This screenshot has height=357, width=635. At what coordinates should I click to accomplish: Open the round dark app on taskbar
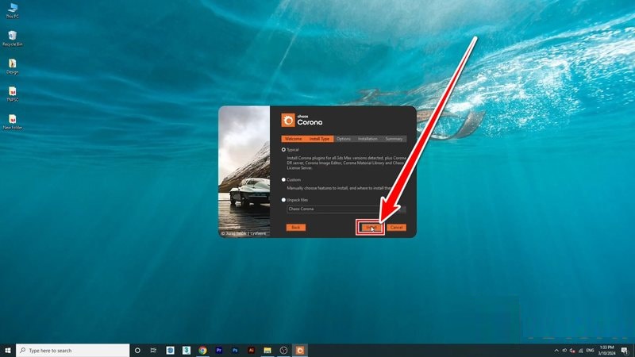283,351
